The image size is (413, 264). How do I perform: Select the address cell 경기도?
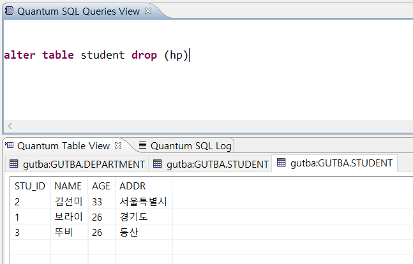tap(144, 217)
